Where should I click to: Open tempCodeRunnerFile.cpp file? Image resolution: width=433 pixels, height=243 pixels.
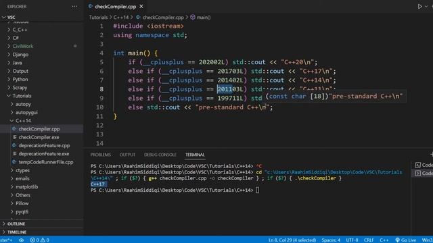point(46,162)
